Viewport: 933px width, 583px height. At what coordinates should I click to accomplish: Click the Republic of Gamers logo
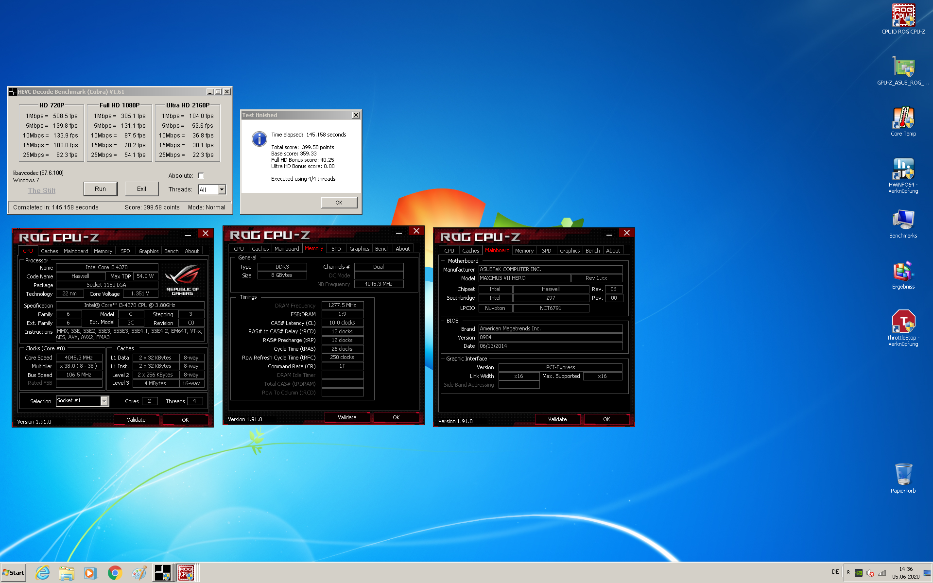click(x=182, y=280)
